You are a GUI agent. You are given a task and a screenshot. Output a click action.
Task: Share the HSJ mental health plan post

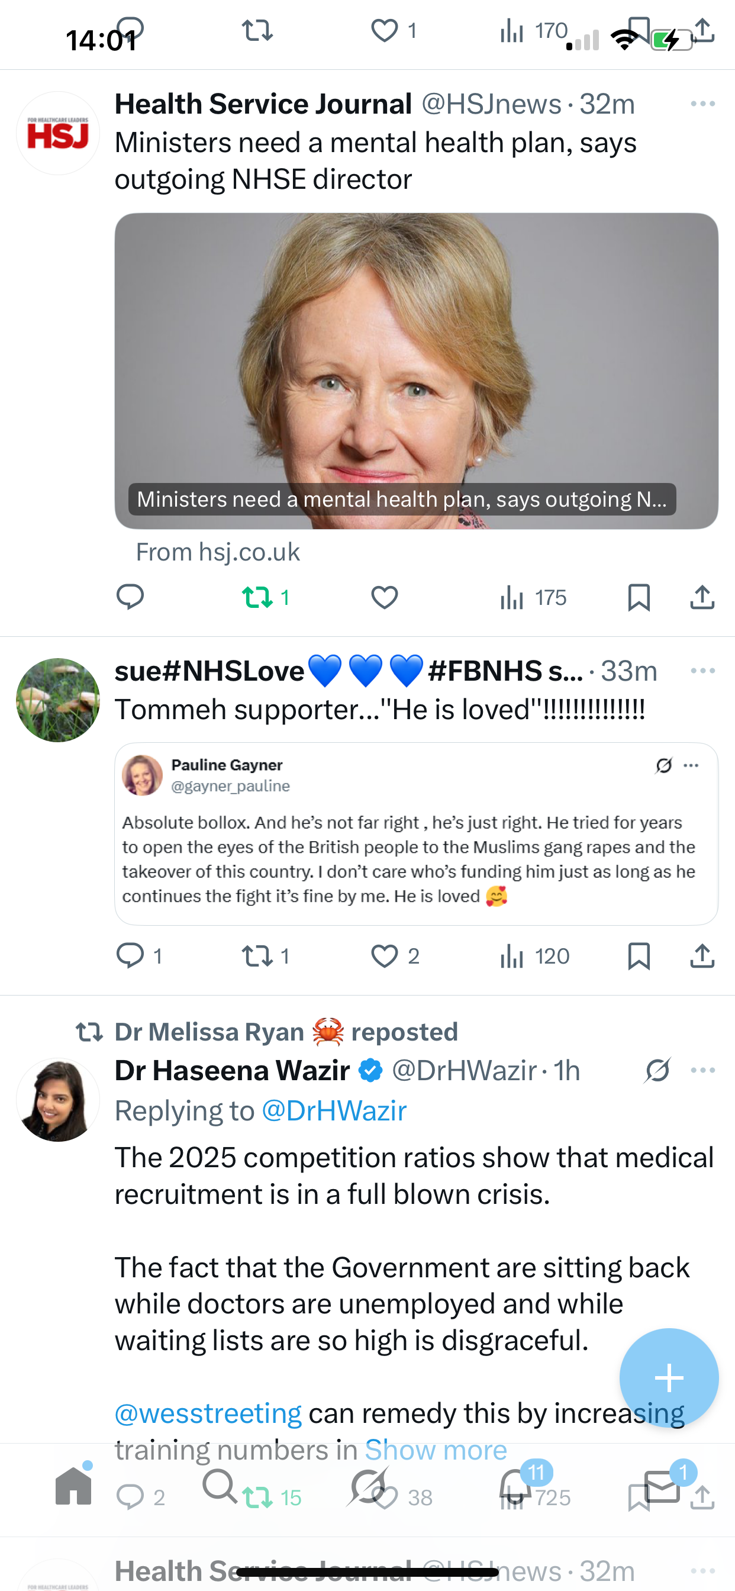click(x=702, y=597)
